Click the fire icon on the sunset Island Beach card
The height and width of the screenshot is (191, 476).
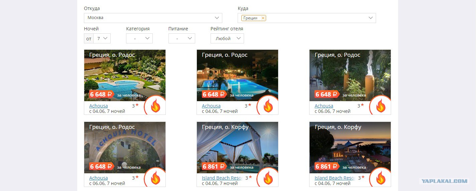click(380, 178)
